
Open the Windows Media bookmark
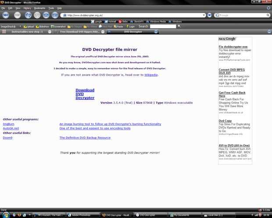[156, 22]
